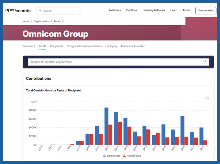The image size is (220, 164).
Task: View the Members Invested tab
Action: coord(133,46)
